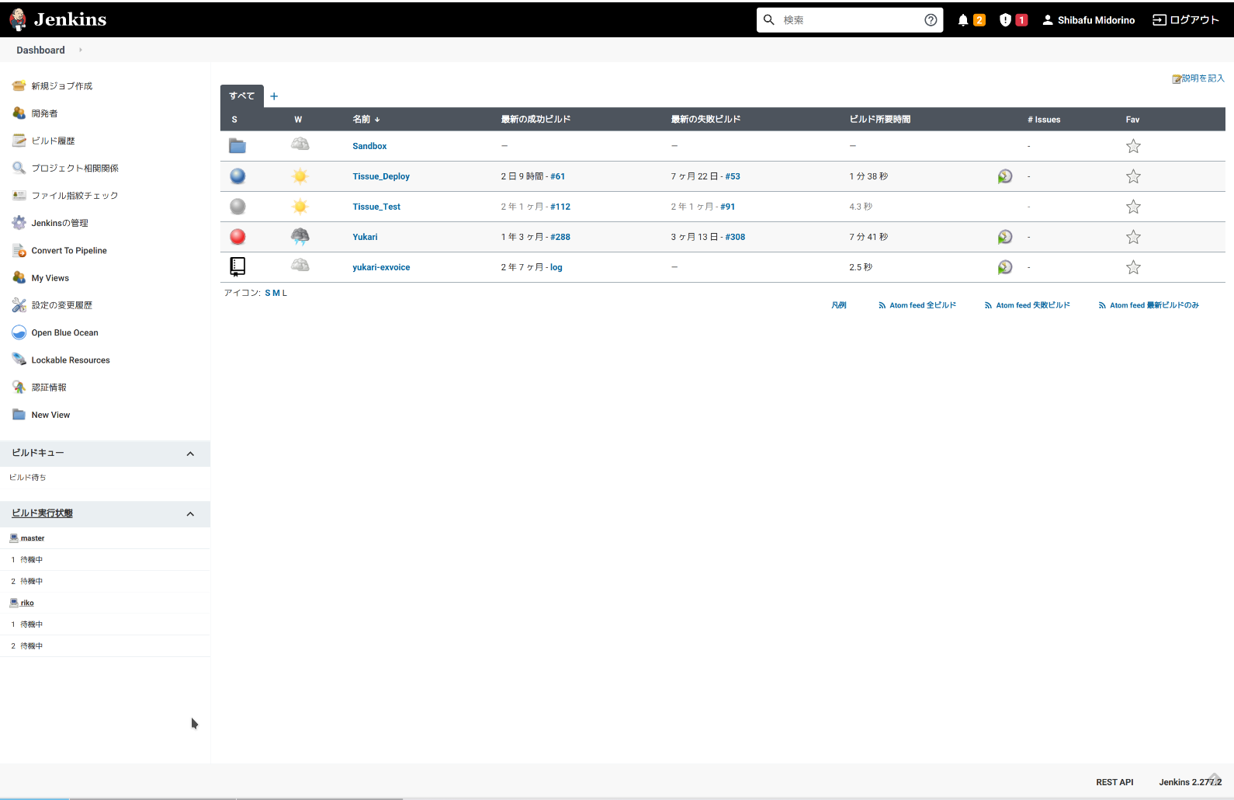Click the ログアウト logout link
The height and width of the screenshot is (800, 1234).
coord(1186,20)
